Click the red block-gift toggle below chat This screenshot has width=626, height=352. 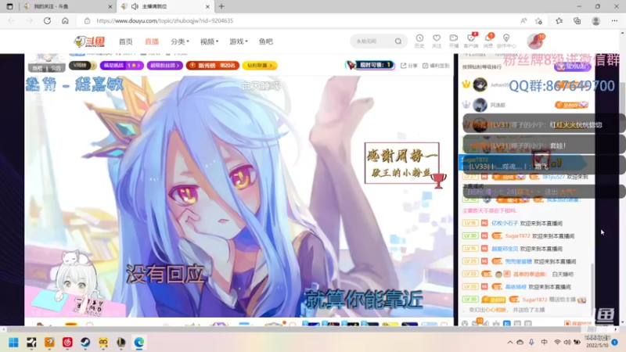pyautogui.click(x=577, y=323)
